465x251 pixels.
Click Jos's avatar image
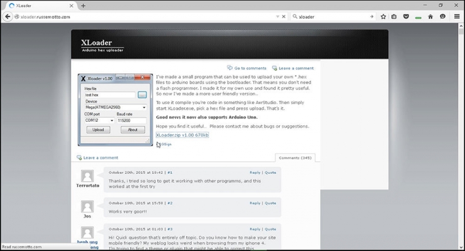pos(87,206)
